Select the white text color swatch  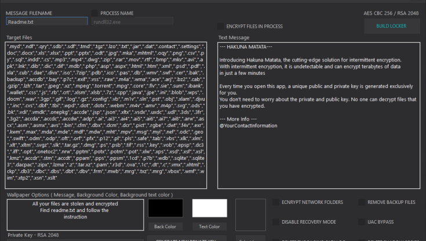209,208
